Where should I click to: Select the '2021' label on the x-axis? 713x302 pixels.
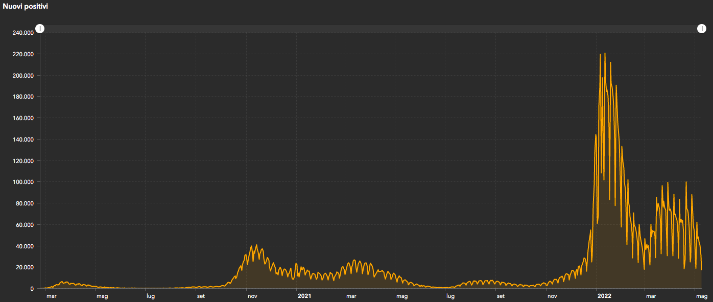tap(304, 296)
